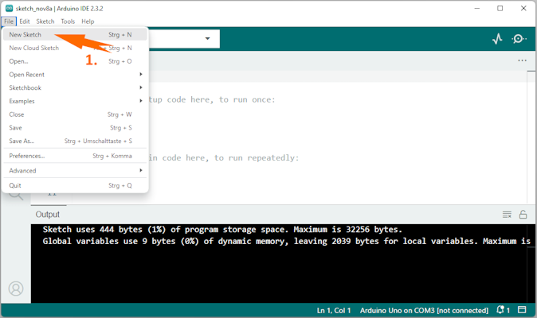
Task: Click the 'Sketch uses 444 bytes' output line
Action: click(x=222, y=229)
